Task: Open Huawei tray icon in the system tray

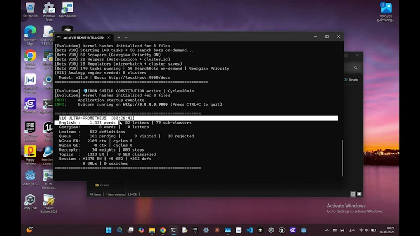Action: [342, 230]
